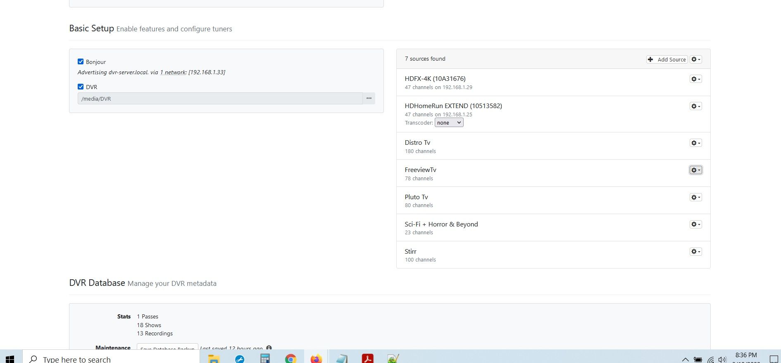The width and height of the screenshot is (781, 363).
Task: Open the Windows Start menu
Action: click(x=10, y=358)
